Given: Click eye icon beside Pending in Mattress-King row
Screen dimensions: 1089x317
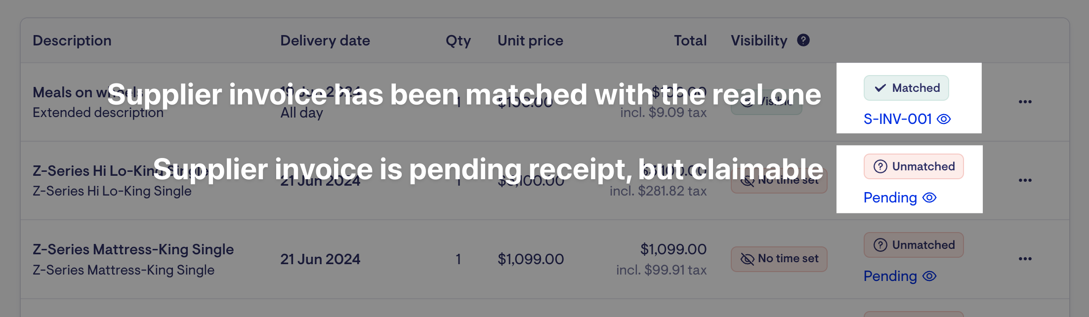Looking at the screenshot, I should pos(929,276).
